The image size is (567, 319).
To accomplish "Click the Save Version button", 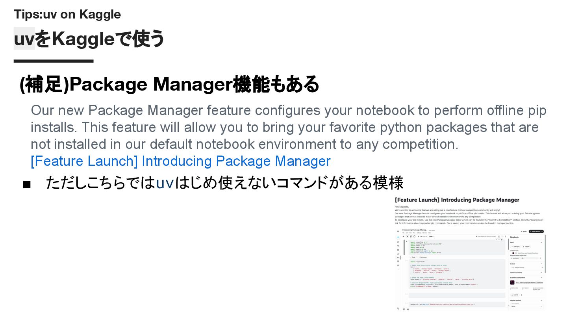I will coord(536,232).
